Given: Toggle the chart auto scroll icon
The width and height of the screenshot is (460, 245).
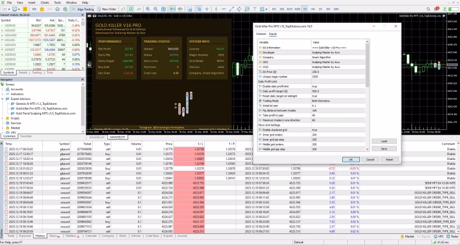Looking at the screenshot, I should (172, 9).
